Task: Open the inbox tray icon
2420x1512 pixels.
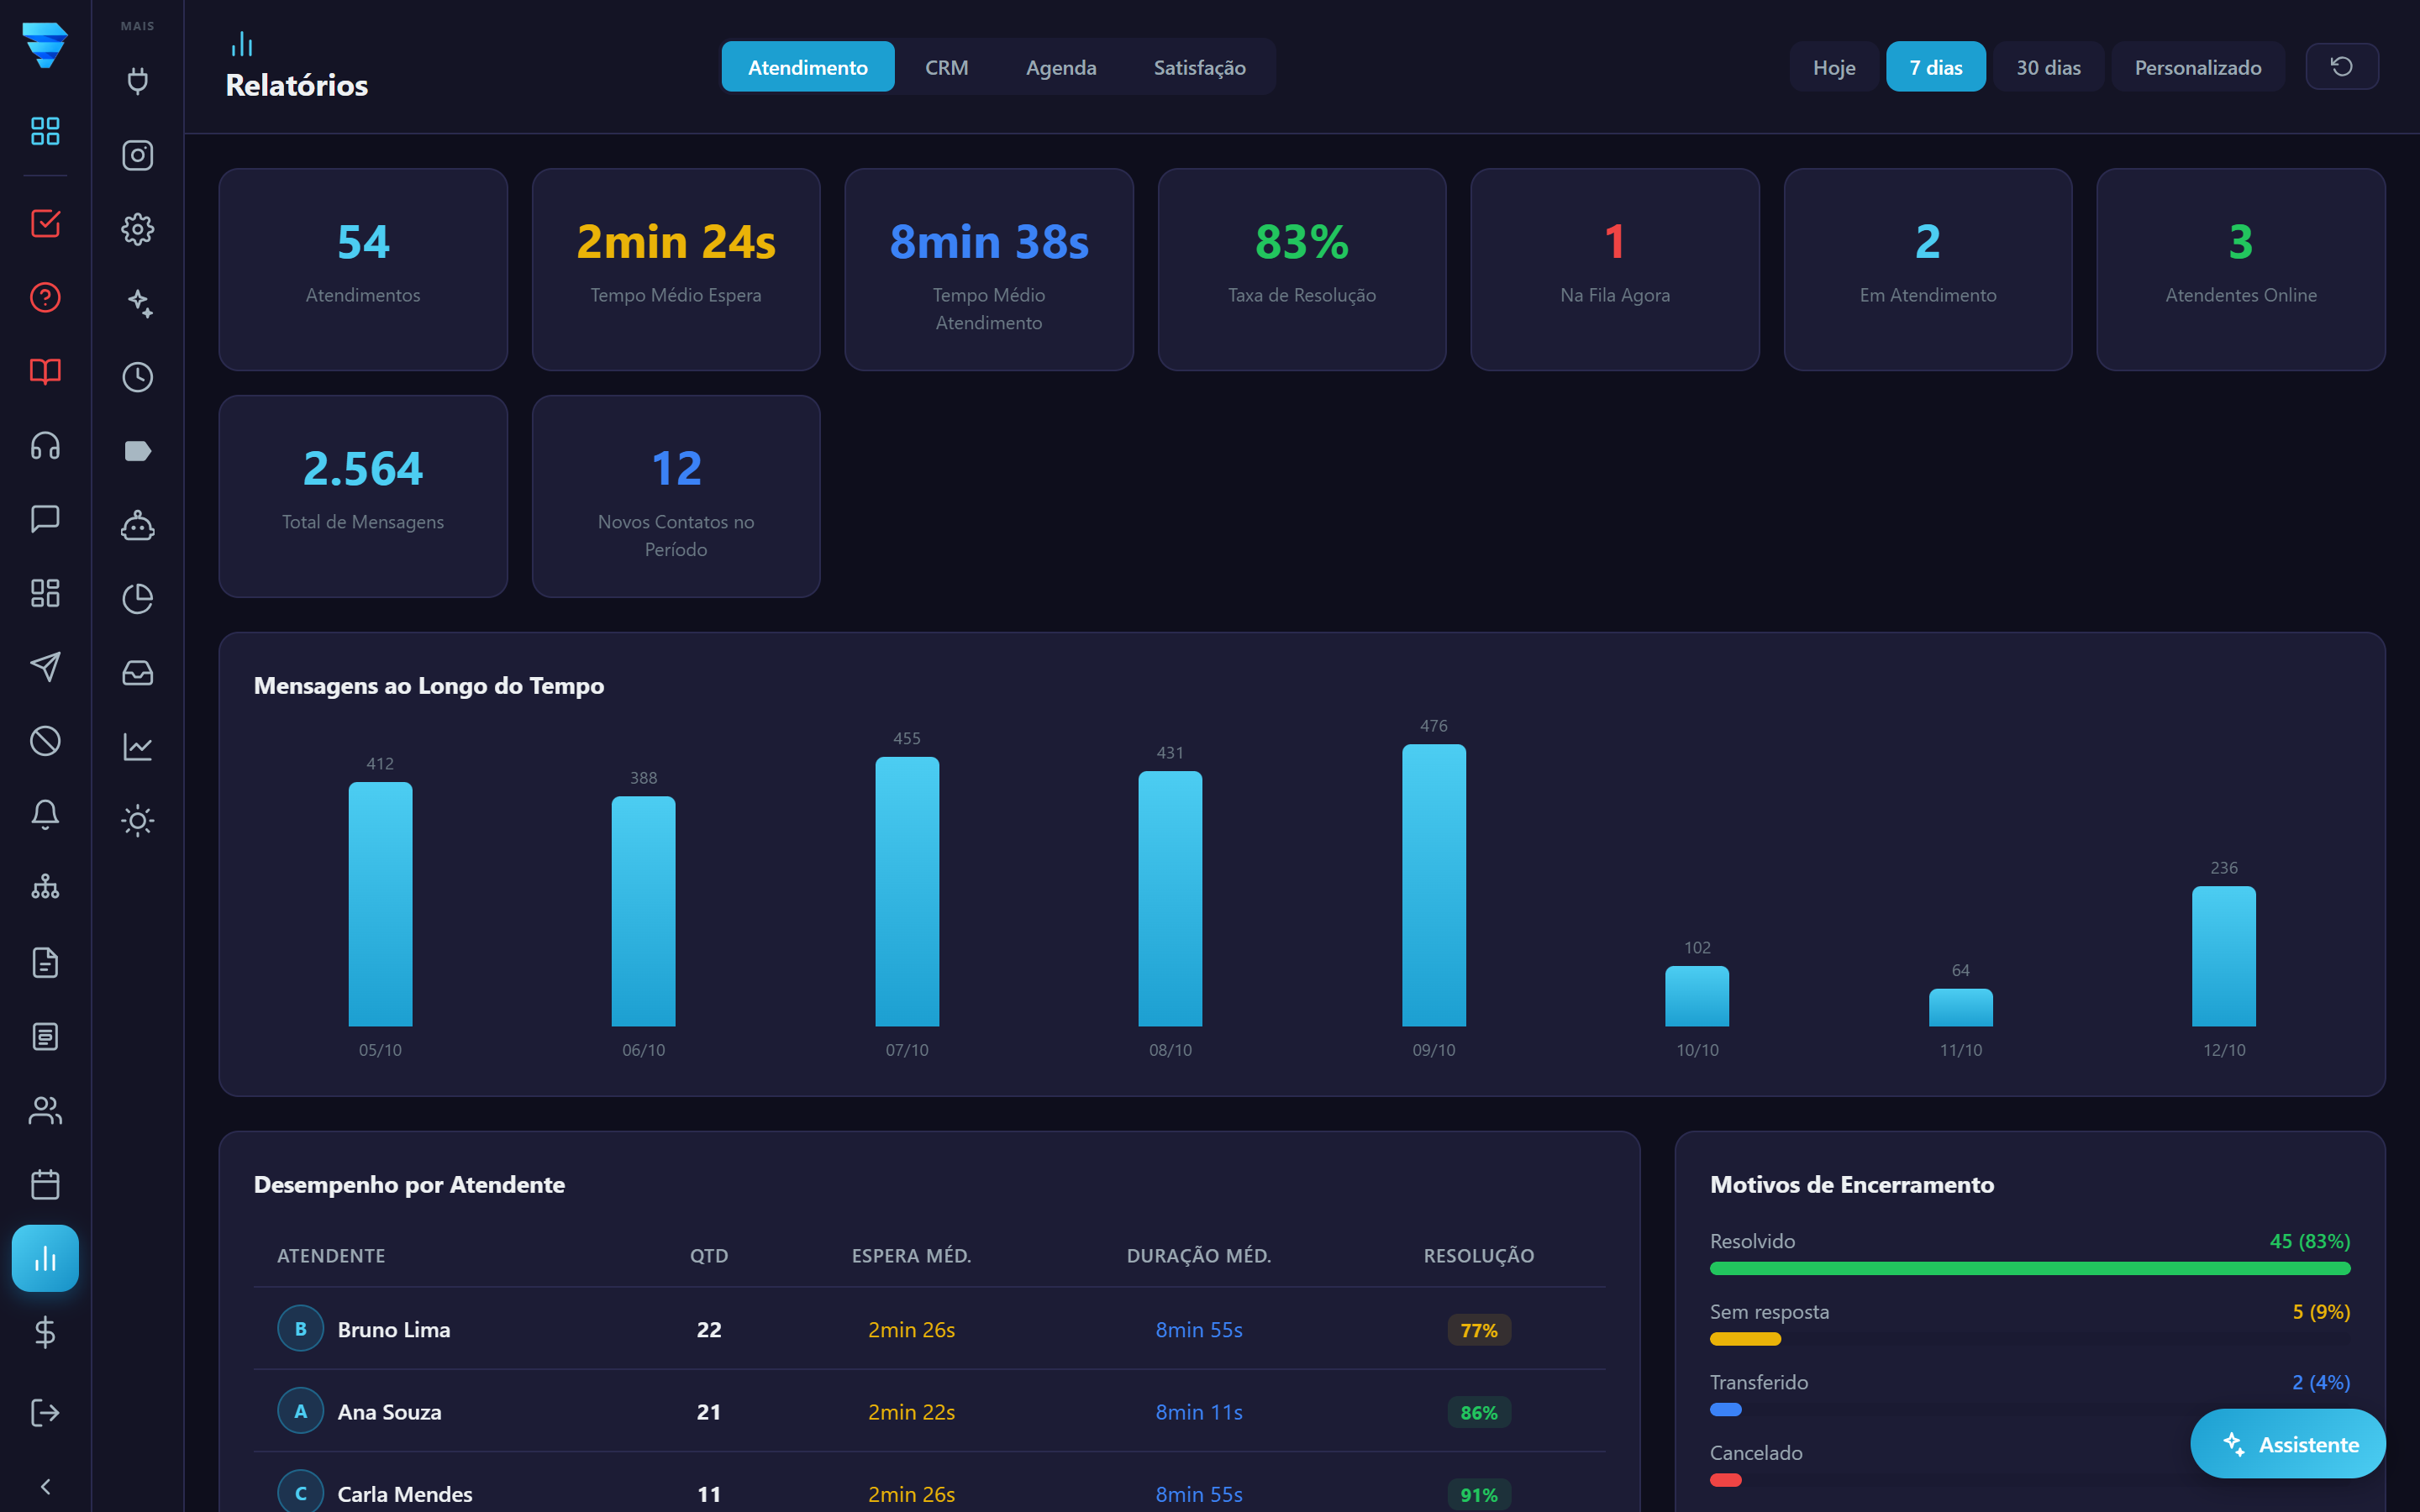Action: tap(137, 673)
